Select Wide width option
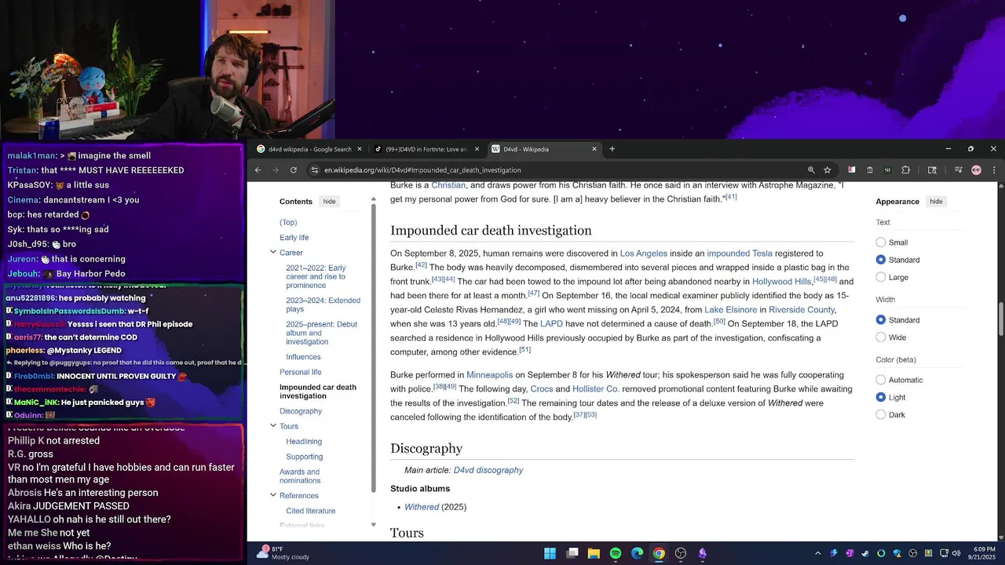The width and height of the screenshot is (1005, 565). pyautogui.click(x=880, y=337)
